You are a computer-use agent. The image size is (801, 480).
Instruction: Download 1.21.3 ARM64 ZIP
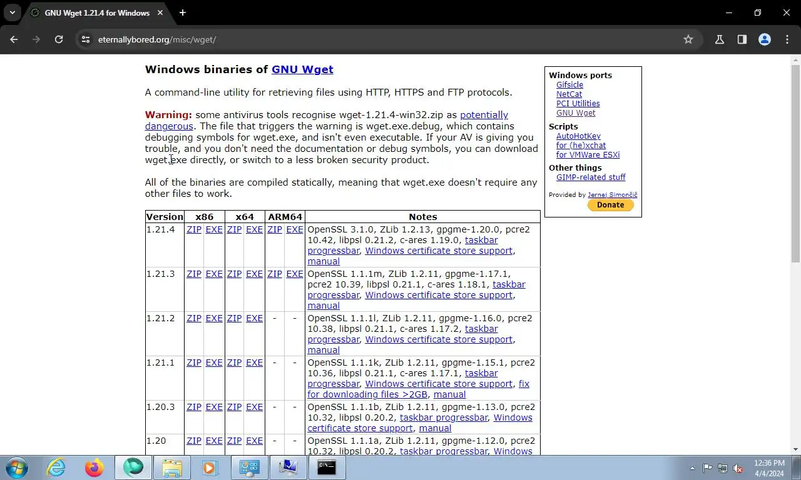point(274,274)
